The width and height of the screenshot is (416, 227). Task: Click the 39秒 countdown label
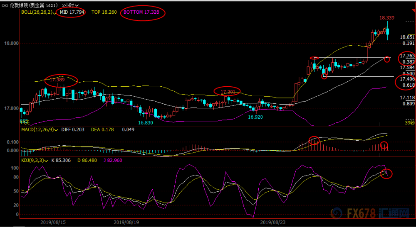pyautogui.click(x=410, y=123)
